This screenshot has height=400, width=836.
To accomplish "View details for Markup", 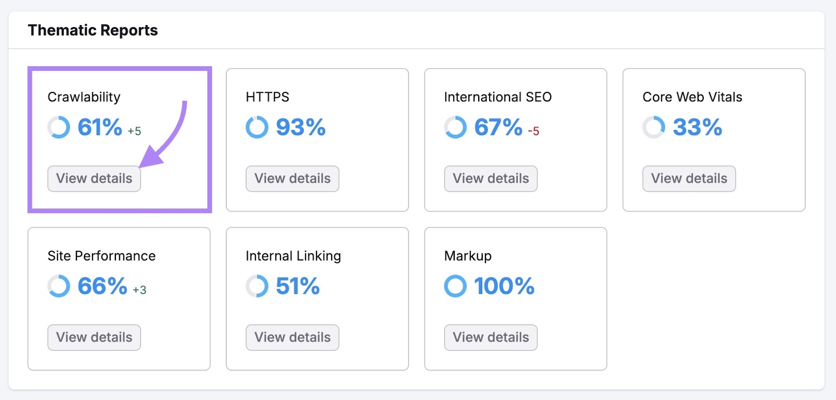I will pyautogui.click(x=490, y=337).
